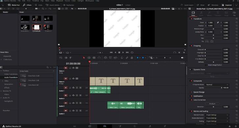The width and height of the screenshot is (239, 128).
Task: Click the zoom link chain icon in Transform
Action: click(218, 23)
